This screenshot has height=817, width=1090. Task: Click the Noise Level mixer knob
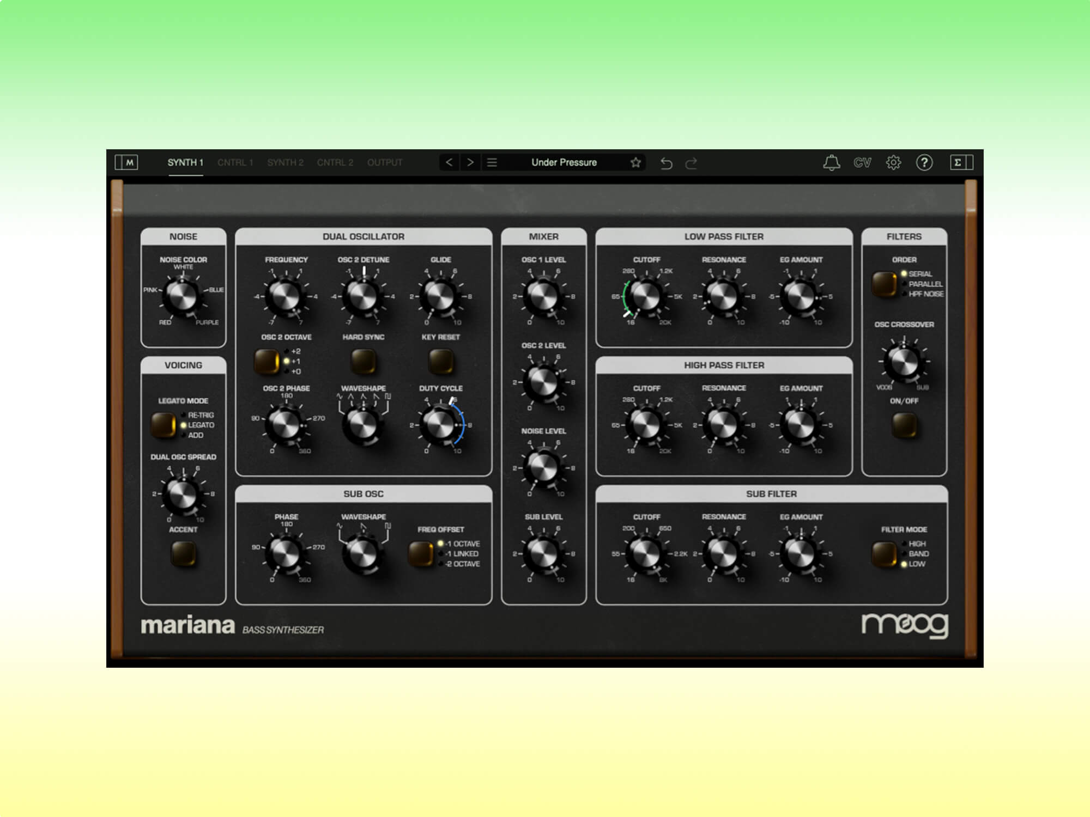click(543, 468)
